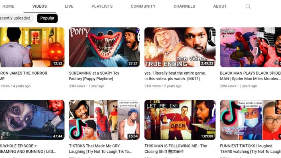Open the PLAYLISTS tab
The image size is (281, 158).
[102, 6]
